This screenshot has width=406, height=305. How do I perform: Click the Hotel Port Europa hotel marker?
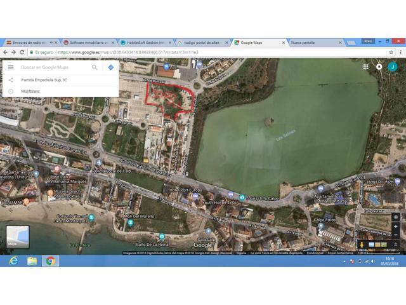[x=195, y=196]
